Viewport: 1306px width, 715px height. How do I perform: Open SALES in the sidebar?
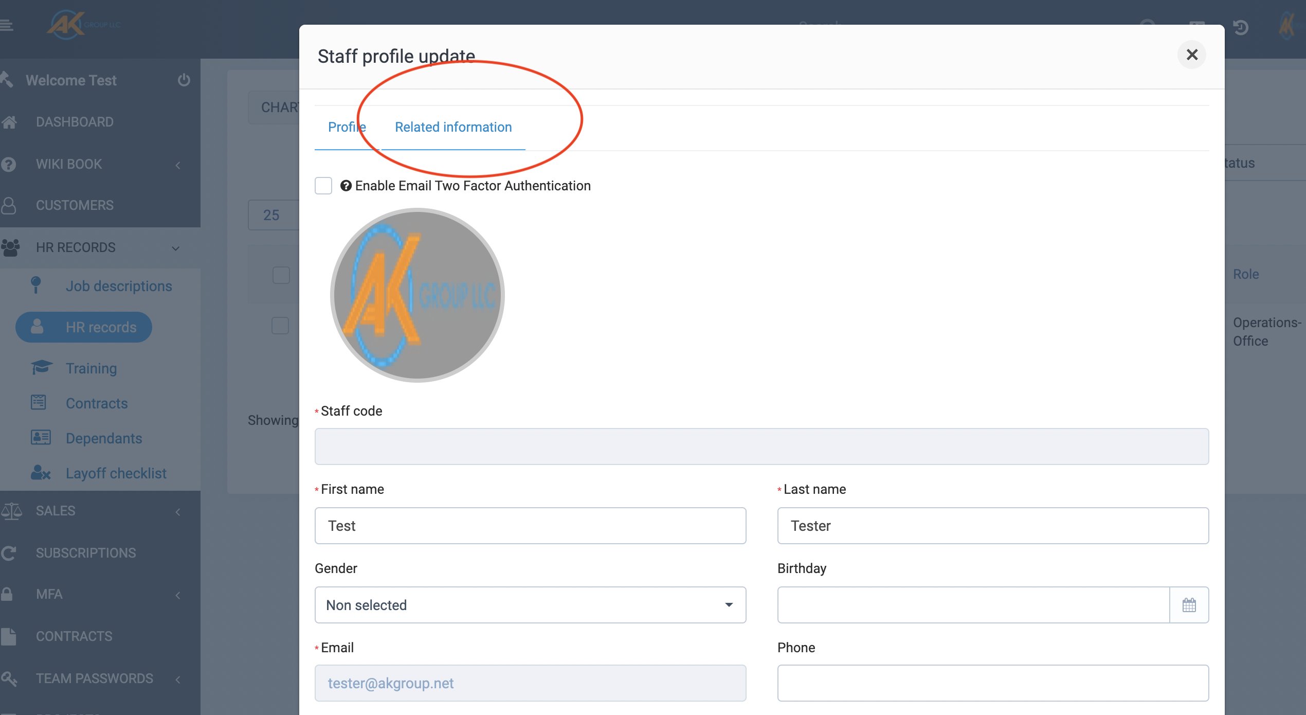point(56,511)
